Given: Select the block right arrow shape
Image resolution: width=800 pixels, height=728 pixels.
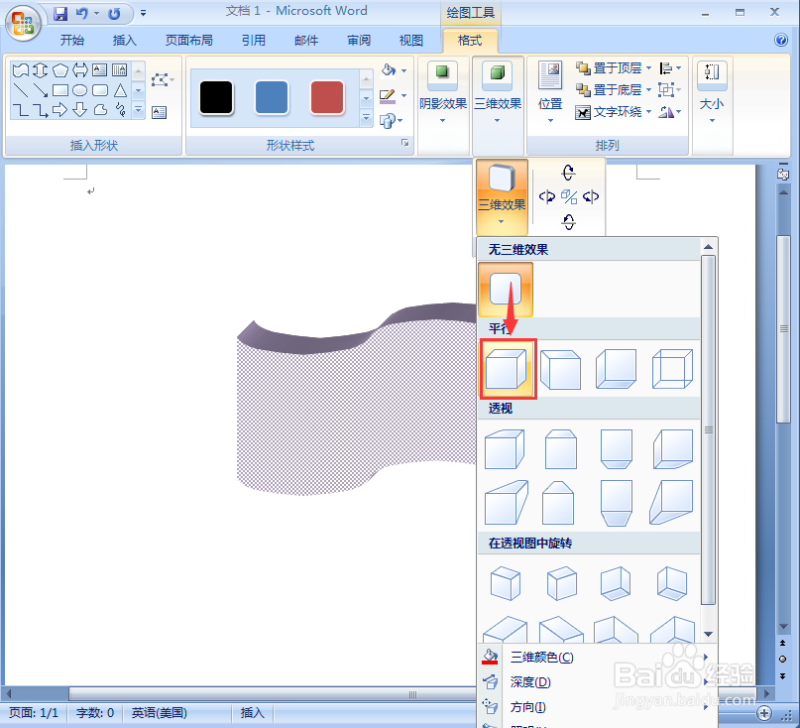Looking at the screenshot, I should [59, 110].
